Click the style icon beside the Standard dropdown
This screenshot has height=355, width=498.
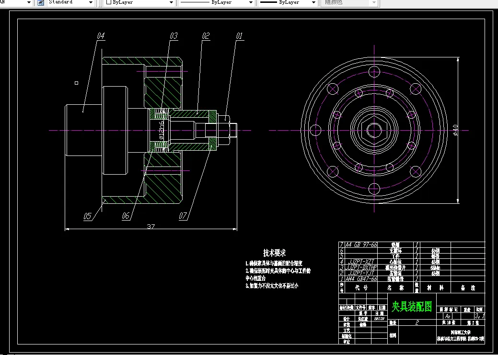pyautogui.click(x=41, y=2)
